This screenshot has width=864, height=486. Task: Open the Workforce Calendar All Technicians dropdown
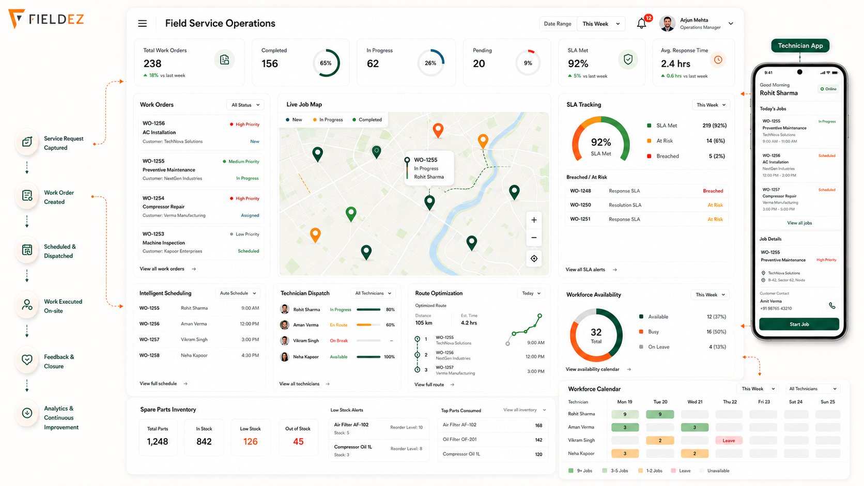point(813,389)
